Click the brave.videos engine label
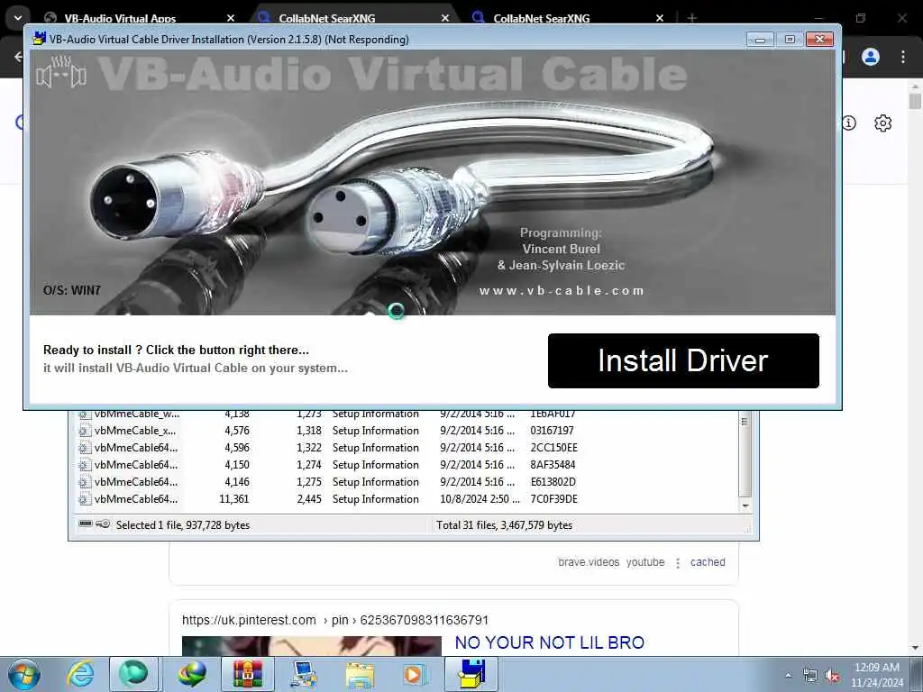The image size is (923, 692). pyautogui.click(x=589, y=562)
